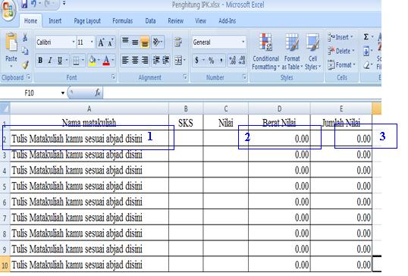Click the Select All corner button
The width and height of the screenshot is (408, 276).
coord(5,108)
